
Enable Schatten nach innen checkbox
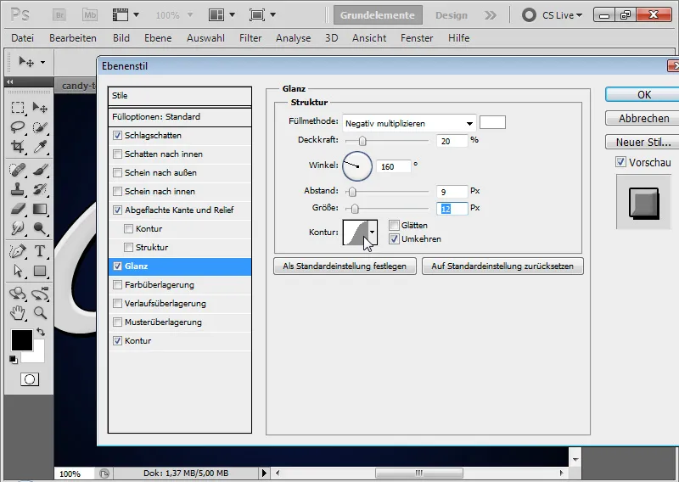[x=117, y=154]
